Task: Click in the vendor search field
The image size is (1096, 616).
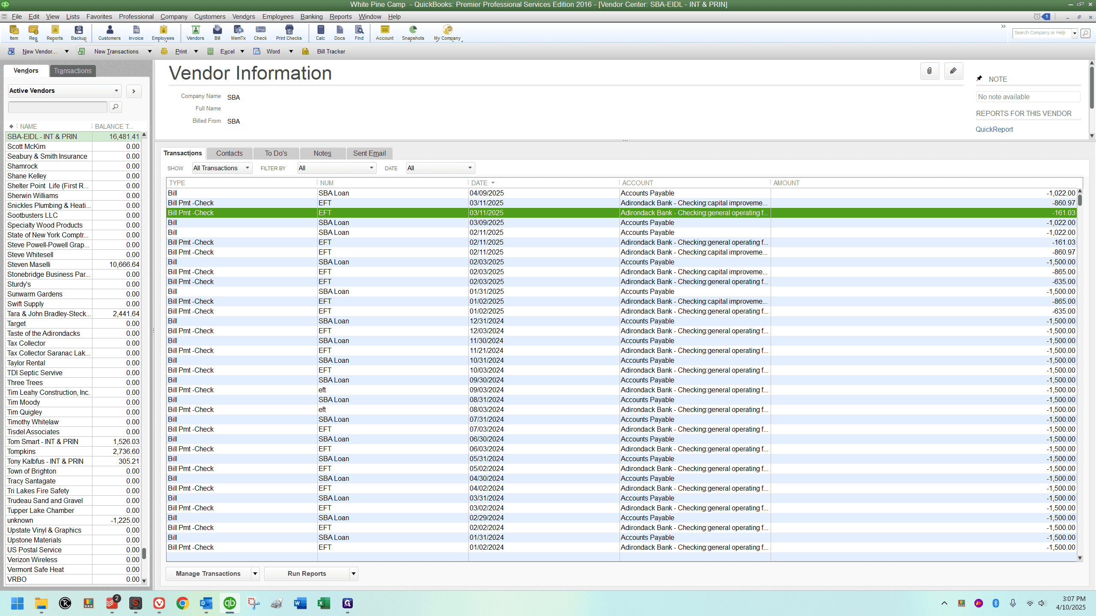Action: 58,107
